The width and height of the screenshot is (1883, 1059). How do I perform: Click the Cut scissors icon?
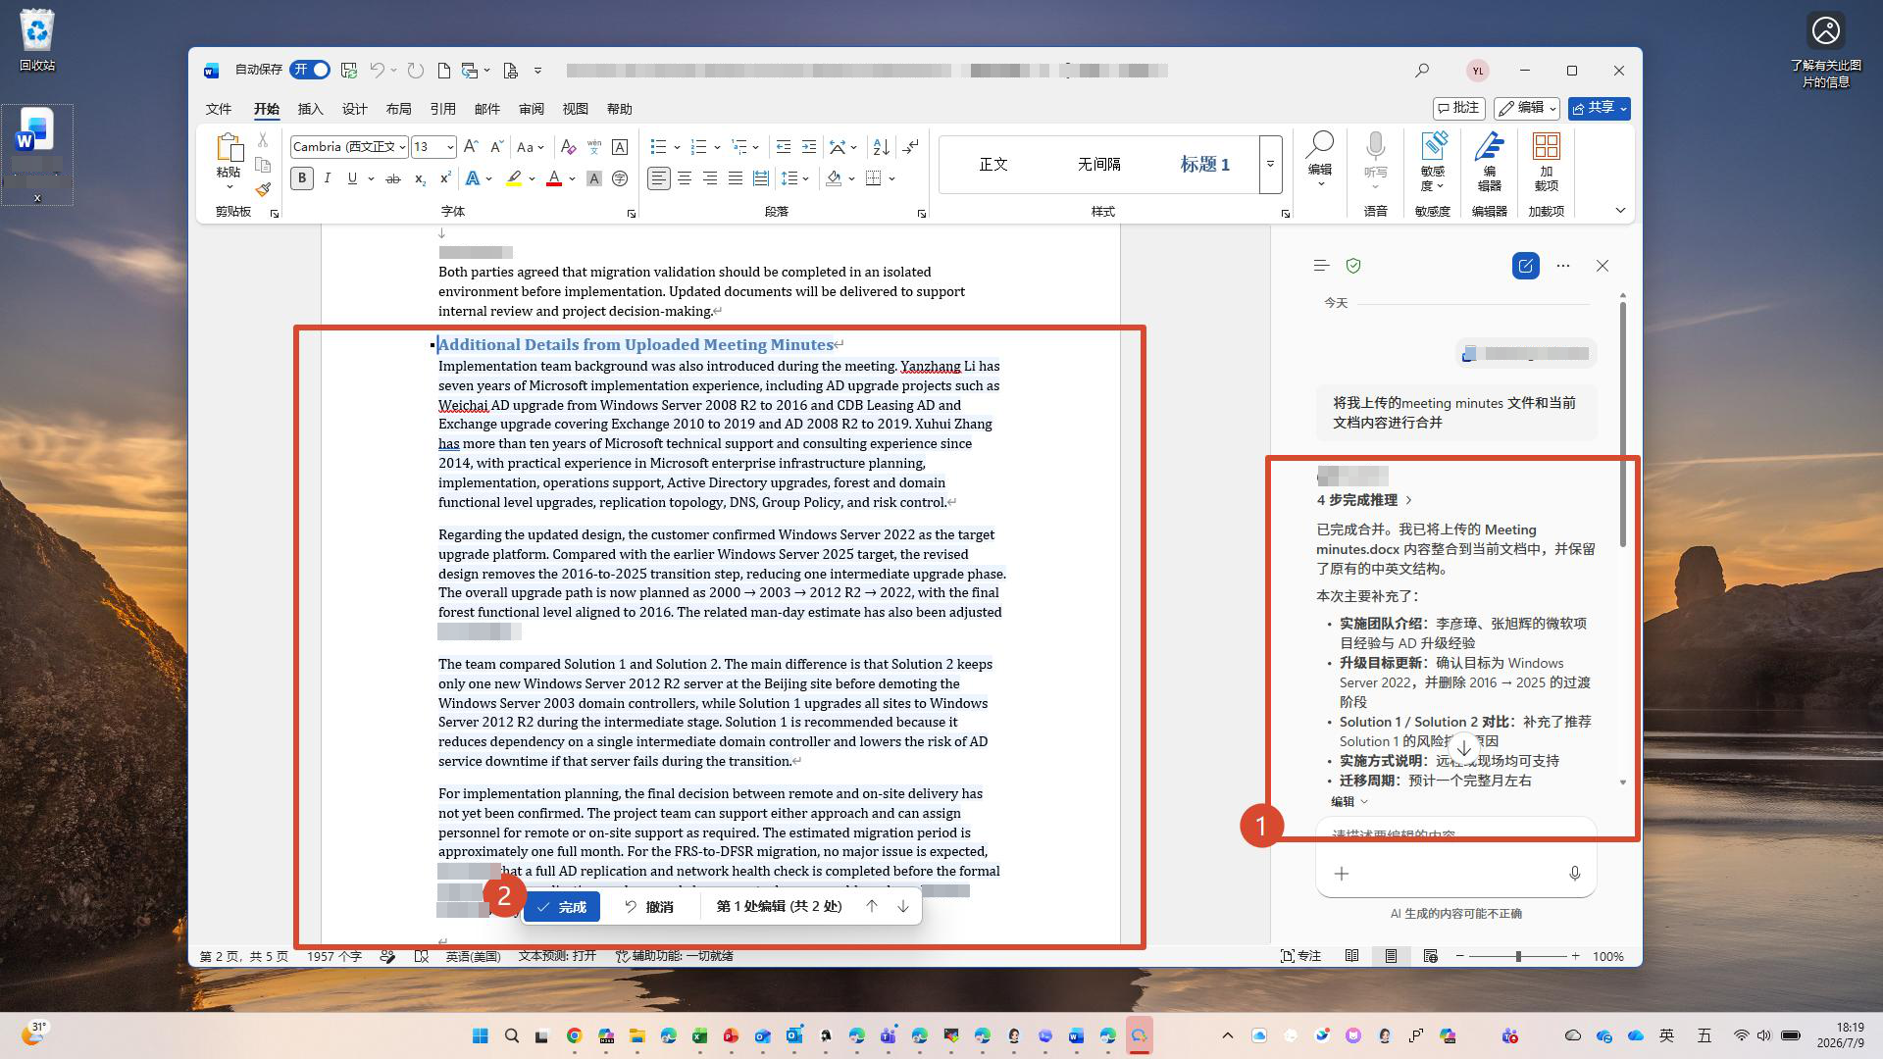(x=263, y=140)
